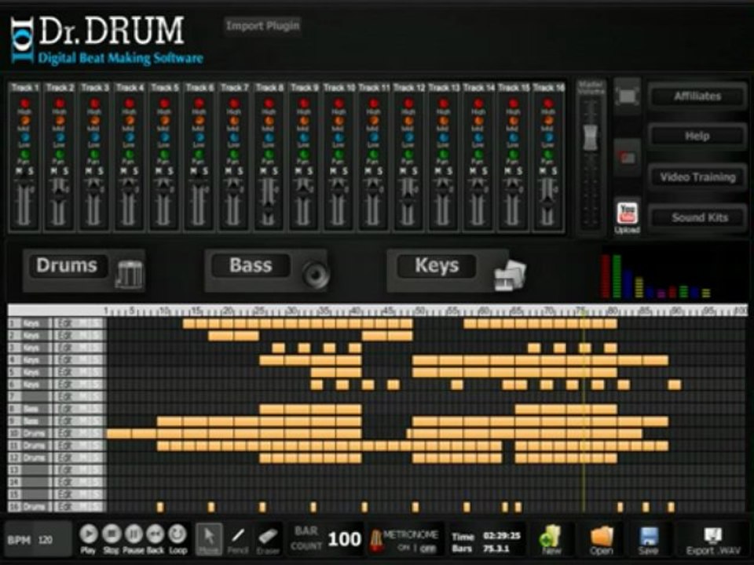Screen dimensions: 754x565
Task: Click the drum icon beside Drums
Action: tap(129, 274)
